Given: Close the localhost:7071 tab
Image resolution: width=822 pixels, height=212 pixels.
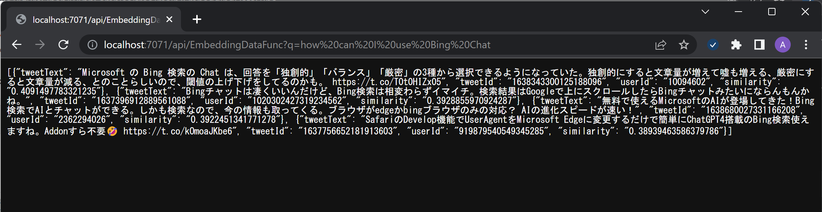Looking at the screenshot, I should [169, 20].
